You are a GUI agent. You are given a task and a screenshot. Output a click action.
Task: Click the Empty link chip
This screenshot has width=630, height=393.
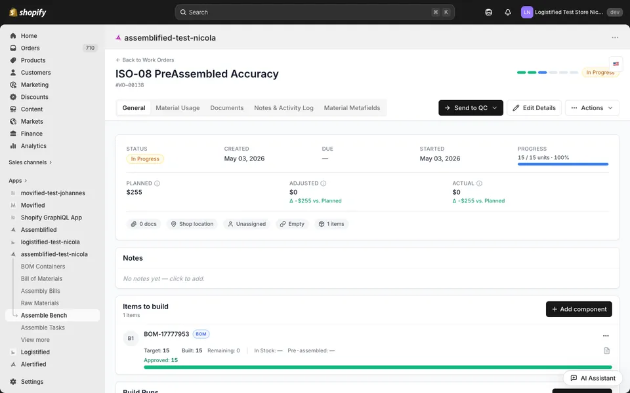292,224
